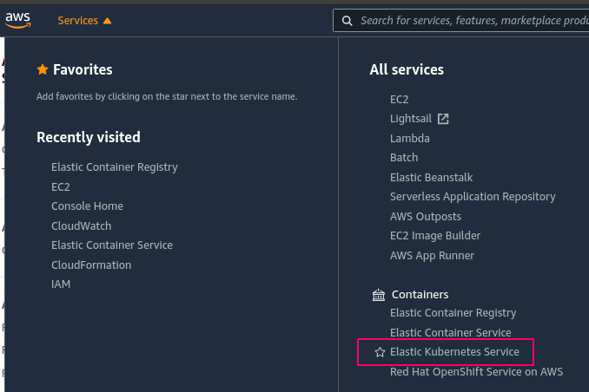Click the AWS logo home icon

17,20
